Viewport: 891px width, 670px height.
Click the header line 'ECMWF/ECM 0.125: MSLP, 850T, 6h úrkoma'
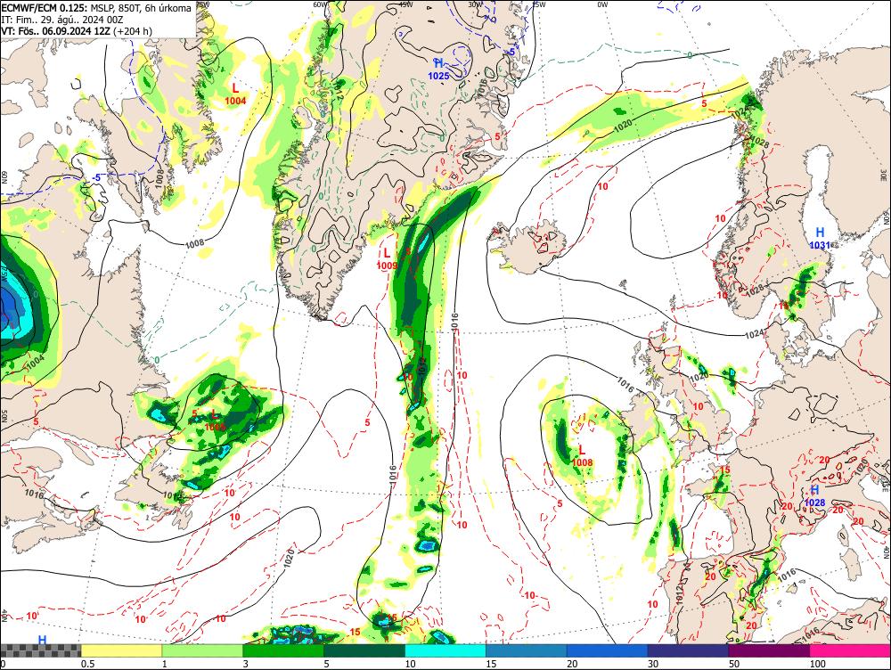pos(96,8)
